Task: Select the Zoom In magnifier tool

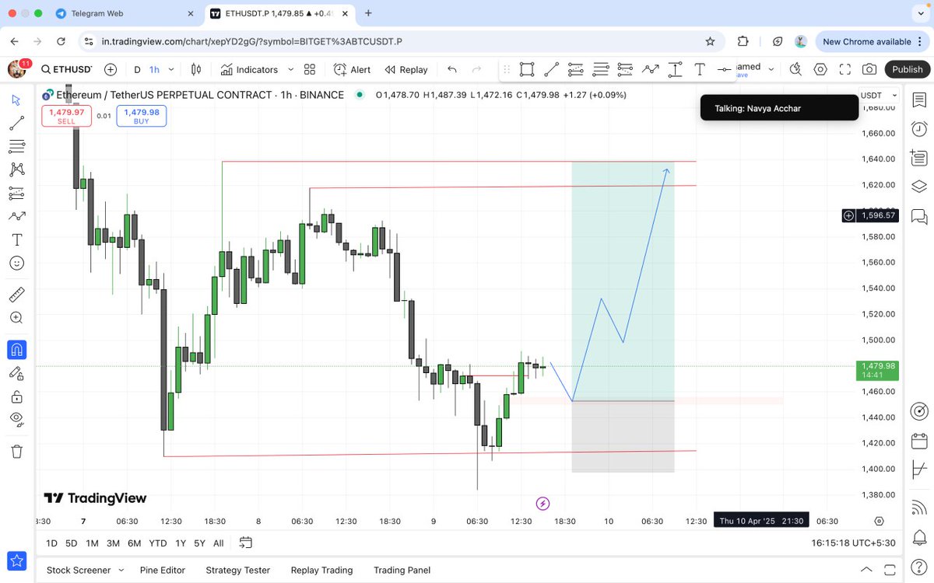Action: tap(16, 318)
